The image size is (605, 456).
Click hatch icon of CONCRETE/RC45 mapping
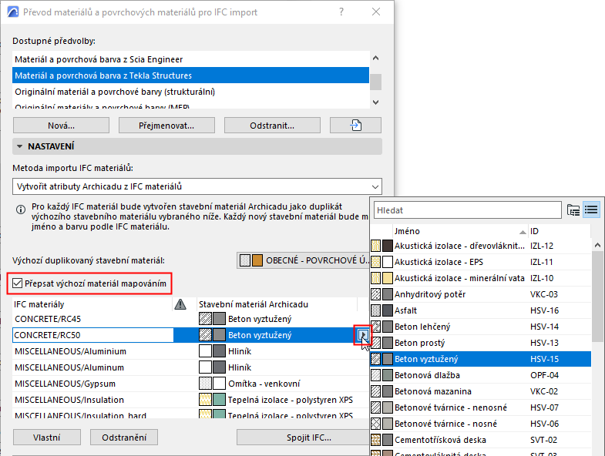205,319
